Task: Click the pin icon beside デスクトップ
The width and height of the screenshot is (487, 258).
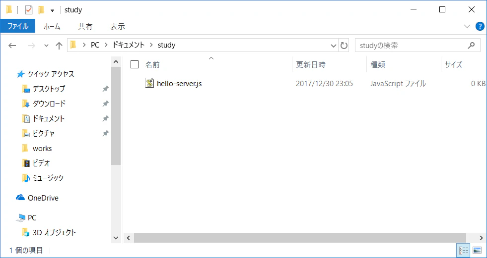Action: click(x=106, y=89)
